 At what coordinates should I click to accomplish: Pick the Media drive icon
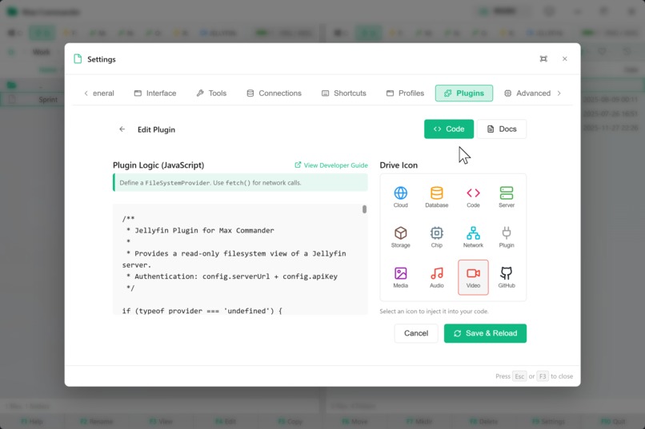(x=400, y=277)
